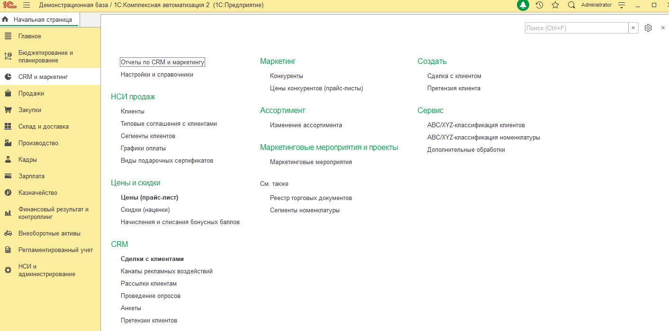Click the НСИ и администрирование gear icon

pos(8,270)
